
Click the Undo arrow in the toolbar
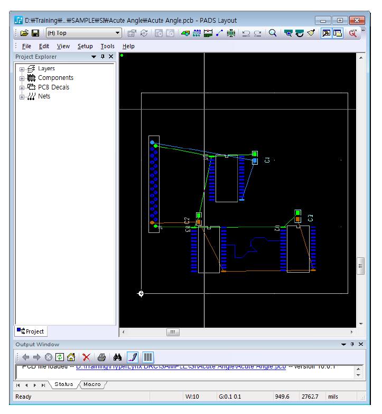(x=246, y=33)
